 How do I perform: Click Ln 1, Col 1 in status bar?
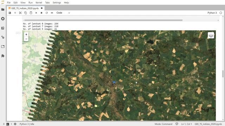point(187,124)
